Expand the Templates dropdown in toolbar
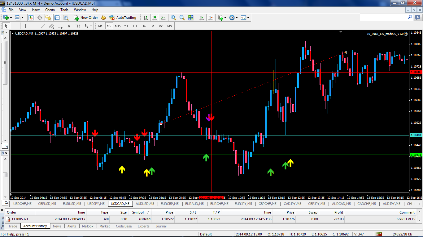The image size is (423, 237). (x=248, y=18)
